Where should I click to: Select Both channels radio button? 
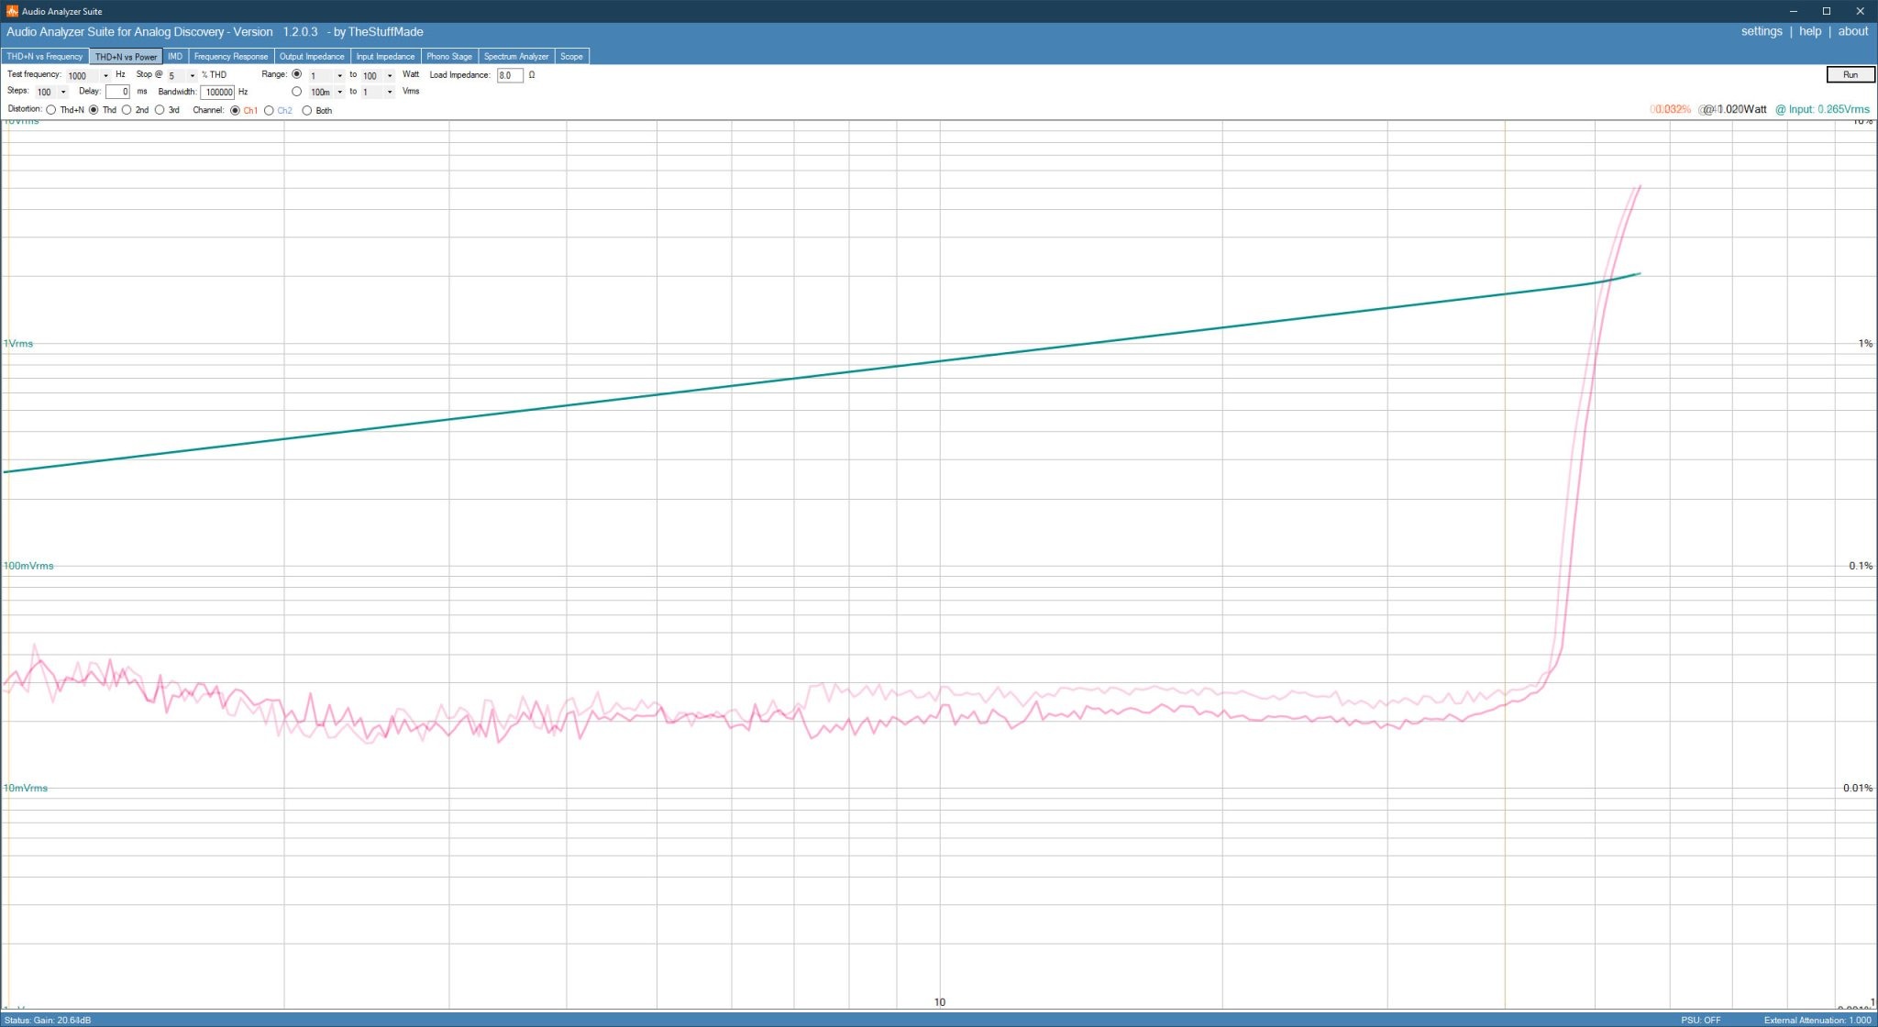[x=307, y=110]
